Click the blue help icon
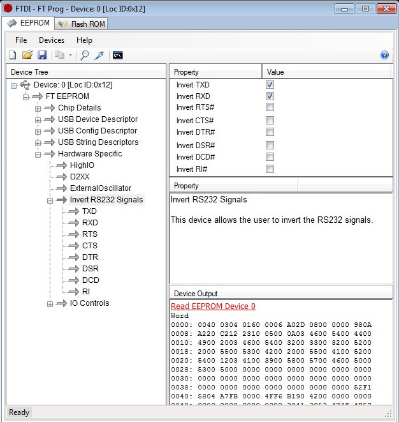 point(384,55)
